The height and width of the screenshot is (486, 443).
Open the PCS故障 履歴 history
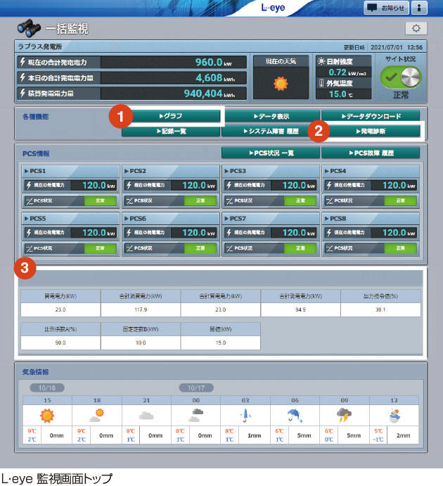pos(371,153)
